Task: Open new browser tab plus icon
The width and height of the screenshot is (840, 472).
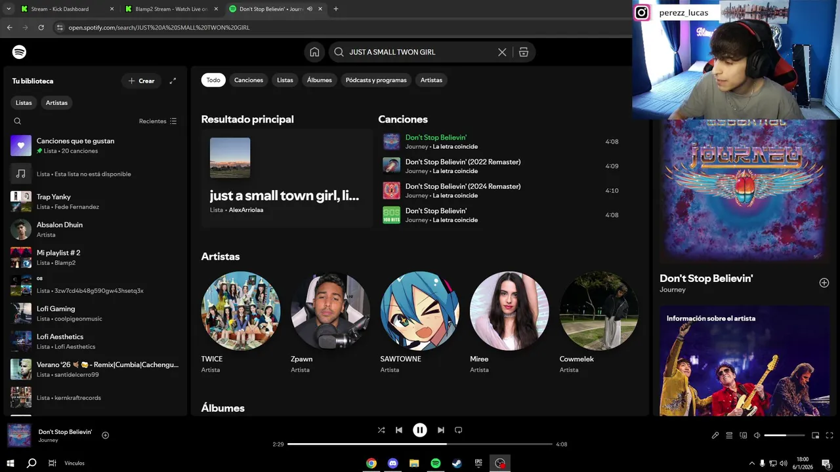Action: [336, 9]
